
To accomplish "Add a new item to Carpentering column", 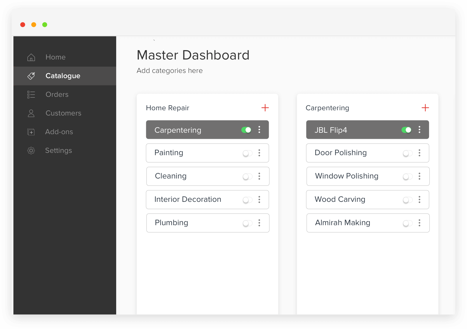I will point(425,108).
